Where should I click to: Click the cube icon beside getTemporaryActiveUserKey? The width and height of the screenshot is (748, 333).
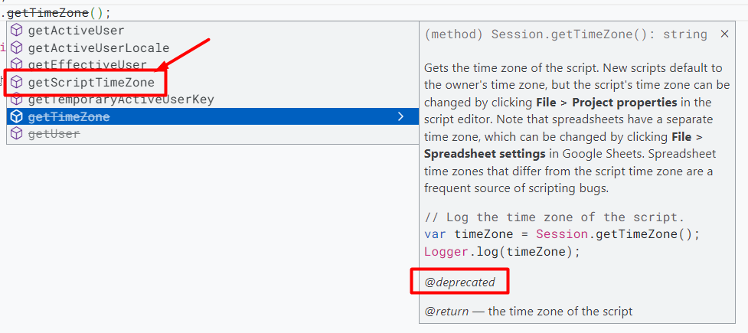[x=17, y=100]
